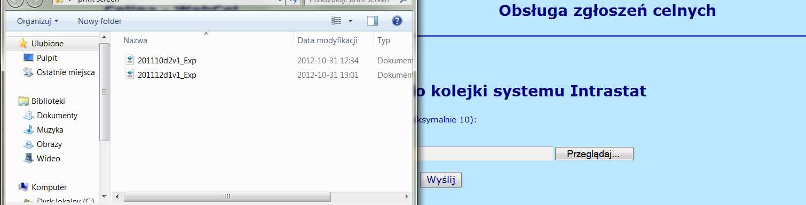Viewport: 806px width, 205px height.
Task: Select Biblioteki in the navigation pane
Action: 48,101
